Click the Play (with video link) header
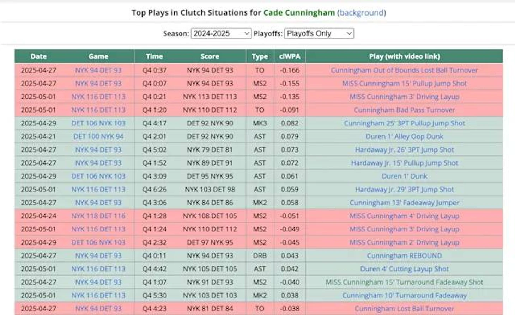The image size is (515, 315). pyautogui.click(x=404, y=56)
